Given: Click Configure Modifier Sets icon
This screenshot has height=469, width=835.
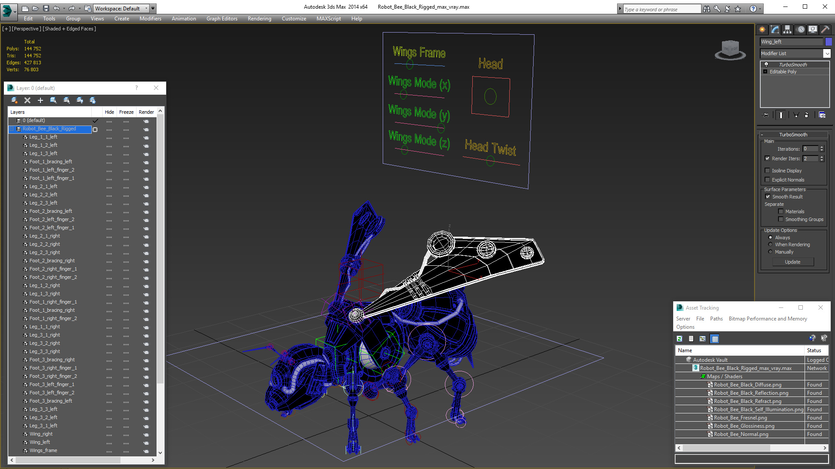Looking at the screenshot, I should point(822,115).
